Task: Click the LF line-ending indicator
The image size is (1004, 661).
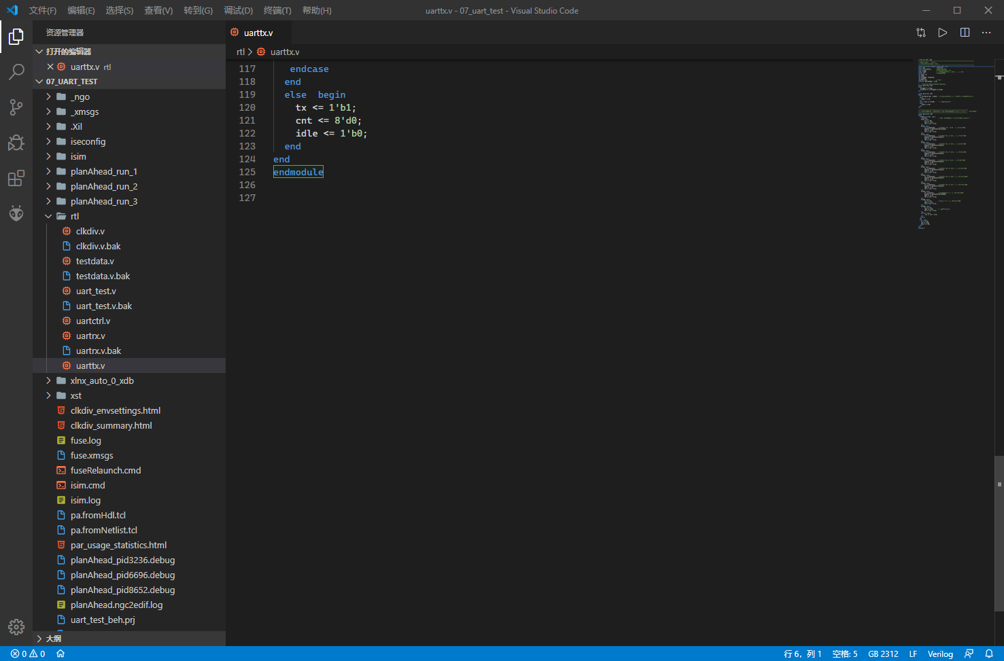Action: pos(913,654)
